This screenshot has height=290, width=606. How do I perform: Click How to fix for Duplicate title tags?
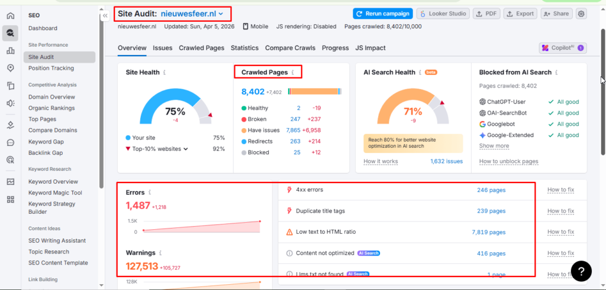tap(561, 211)
